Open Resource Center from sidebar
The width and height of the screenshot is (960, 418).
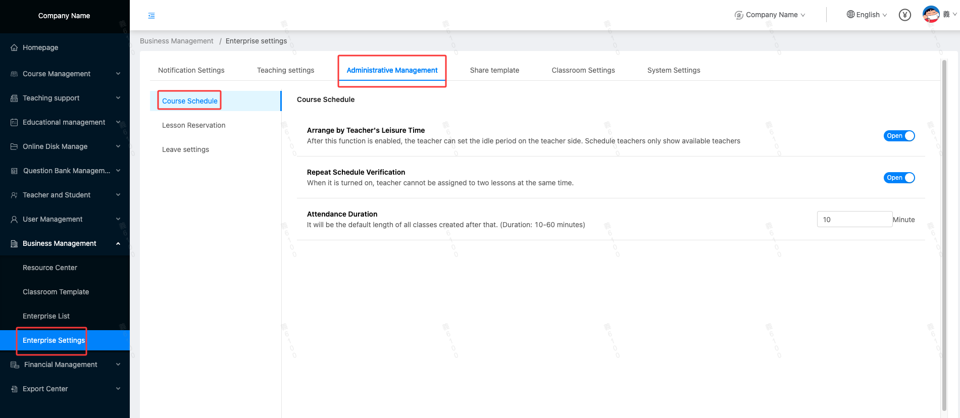coord(50,268)
